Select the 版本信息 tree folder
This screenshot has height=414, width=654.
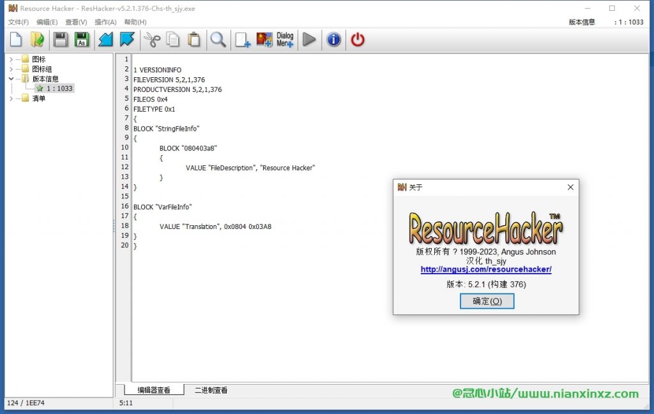coord(45,78)
